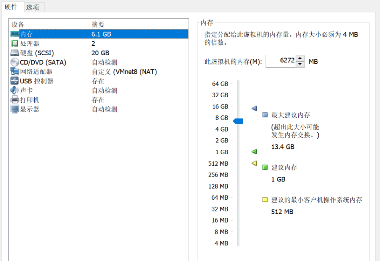Click the processor count value 2
380x261 pixels.
93,43
